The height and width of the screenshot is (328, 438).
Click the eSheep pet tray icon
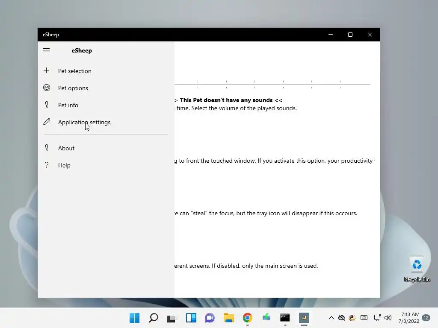(352, 318)
